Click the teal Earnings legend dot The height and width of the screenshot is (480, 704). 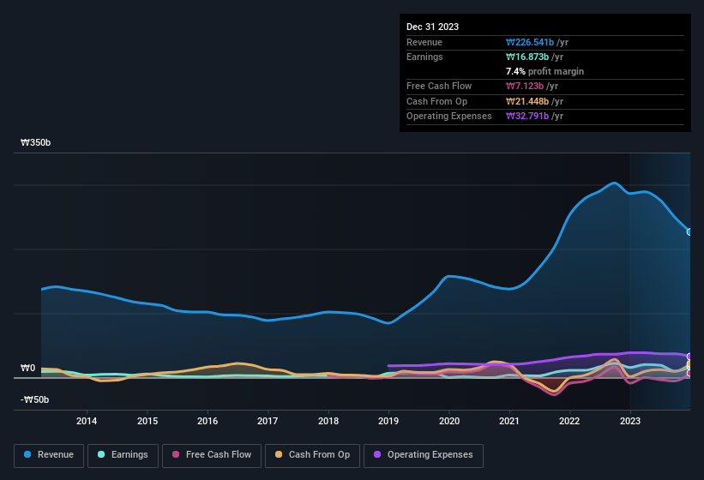[102, 454]
